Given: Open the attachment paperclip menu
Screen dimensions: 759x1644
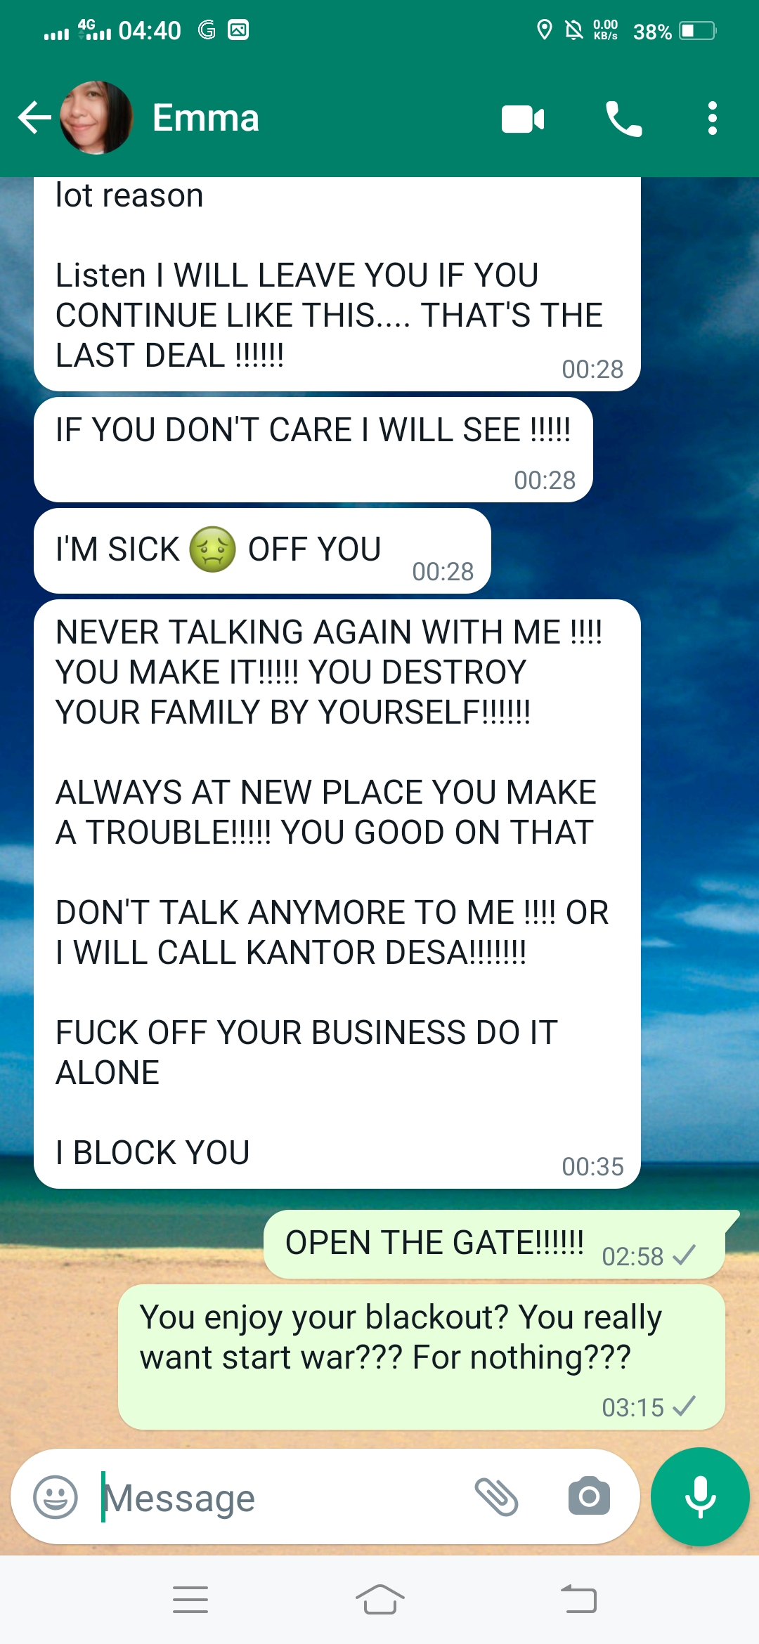Looking at the screenshot, I should (496, 1496).
